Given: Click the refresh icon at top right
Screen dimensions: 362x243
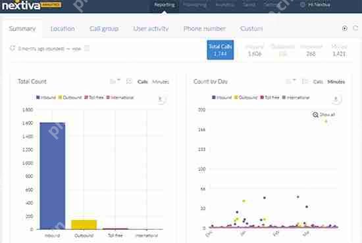Looking at the screenshot, I should [x=355, y=28].
